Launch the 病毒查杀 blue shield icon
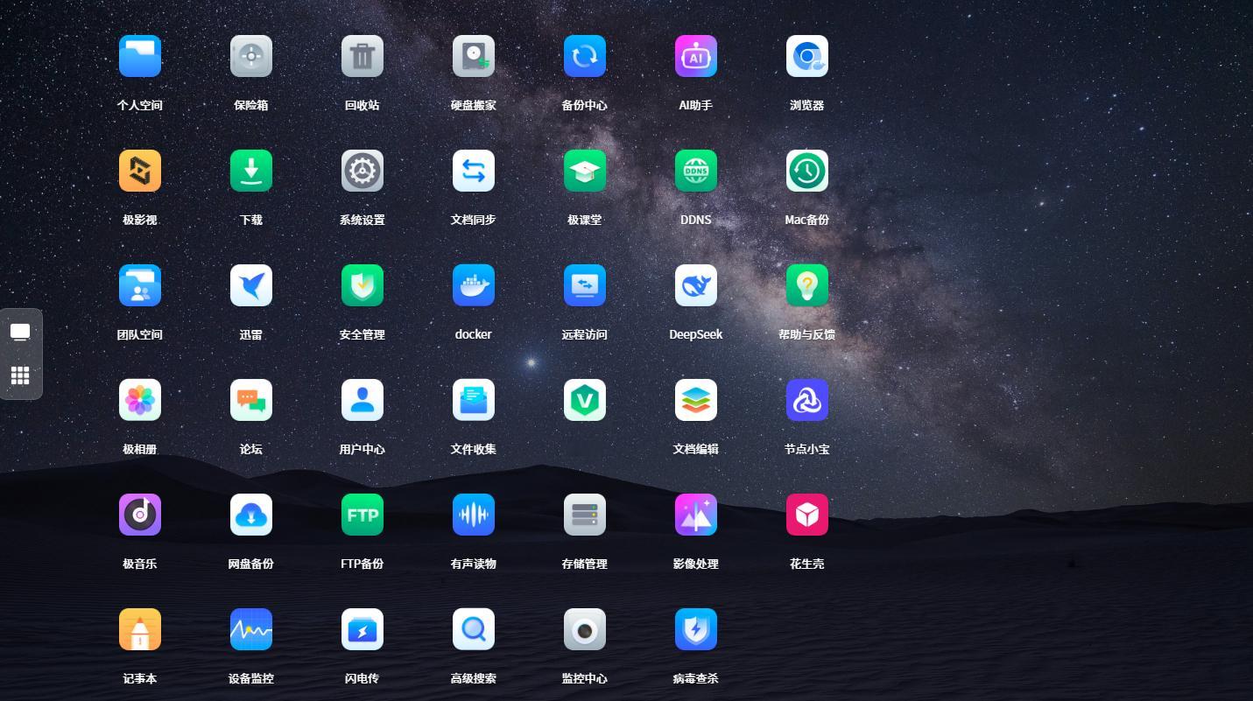 696,629
